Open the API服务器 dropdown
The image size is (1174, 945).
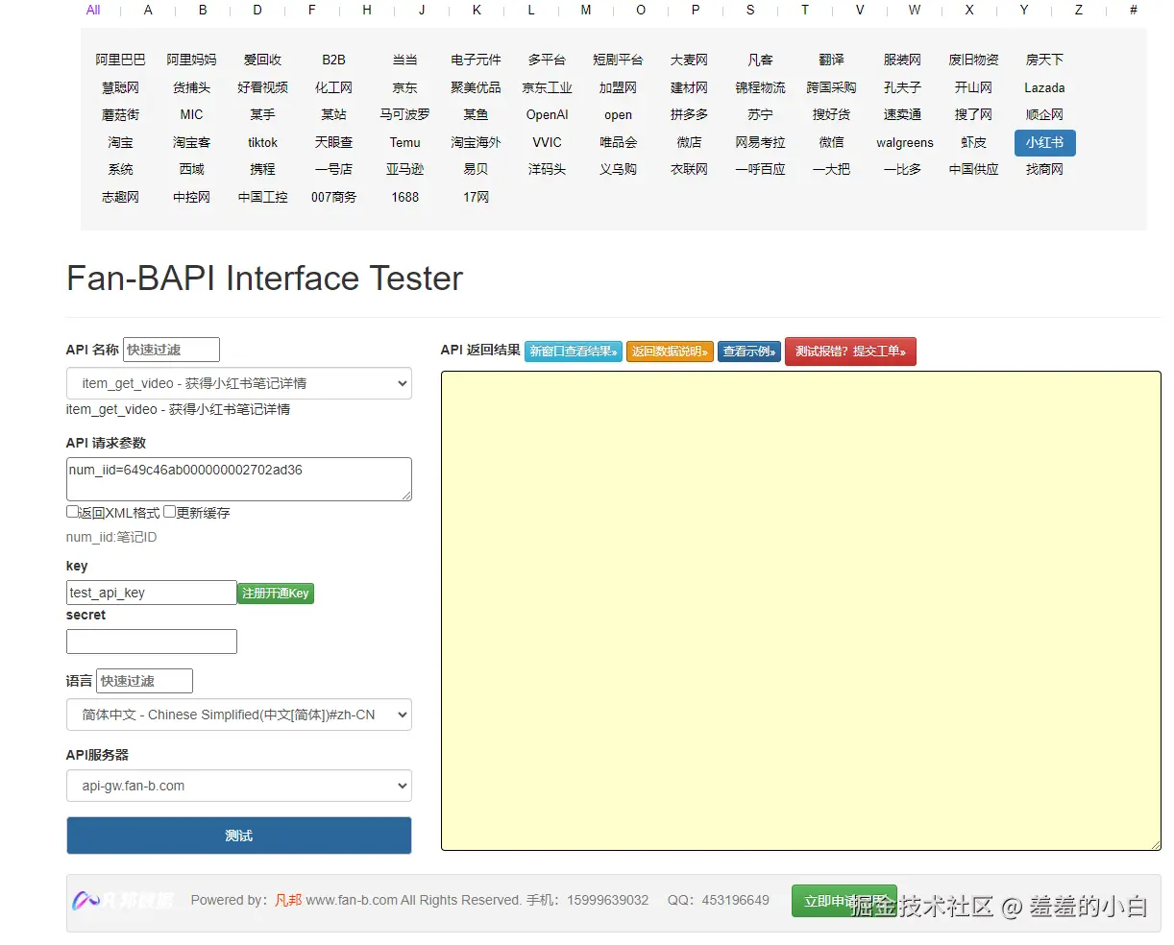[x=239, y=786]
